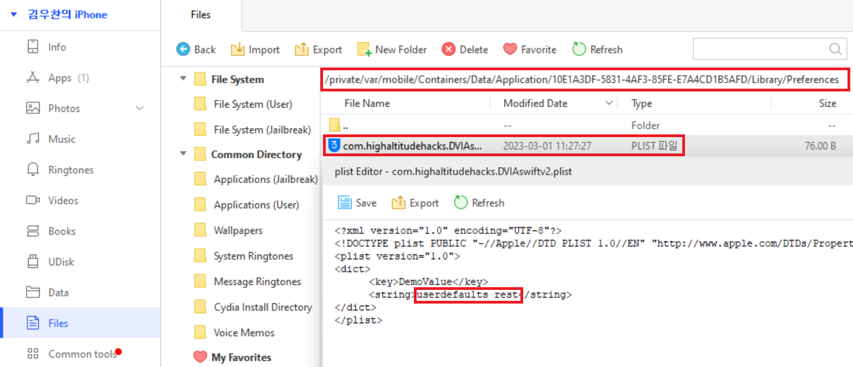853x367 pixels.
Task: Collapse the Common Directory tree node
Action: [183, 154]
